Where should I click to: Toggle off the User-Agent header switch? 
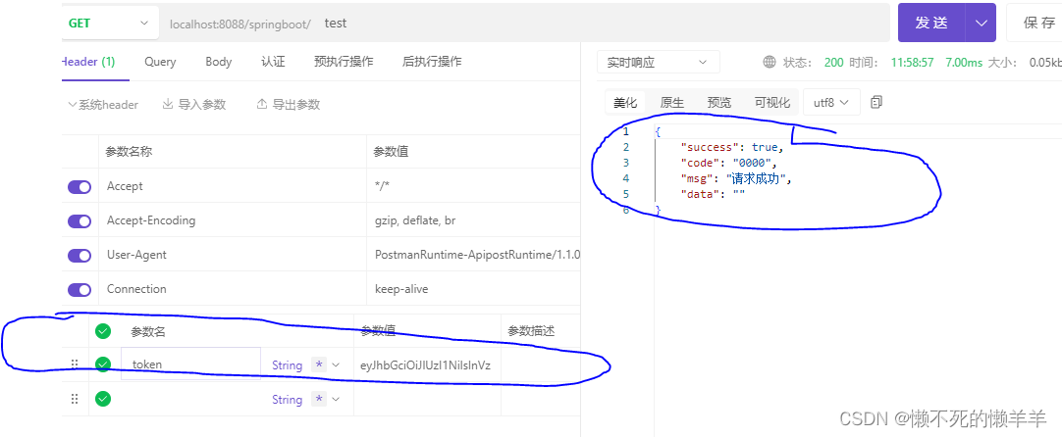click(x=80, y=256)
